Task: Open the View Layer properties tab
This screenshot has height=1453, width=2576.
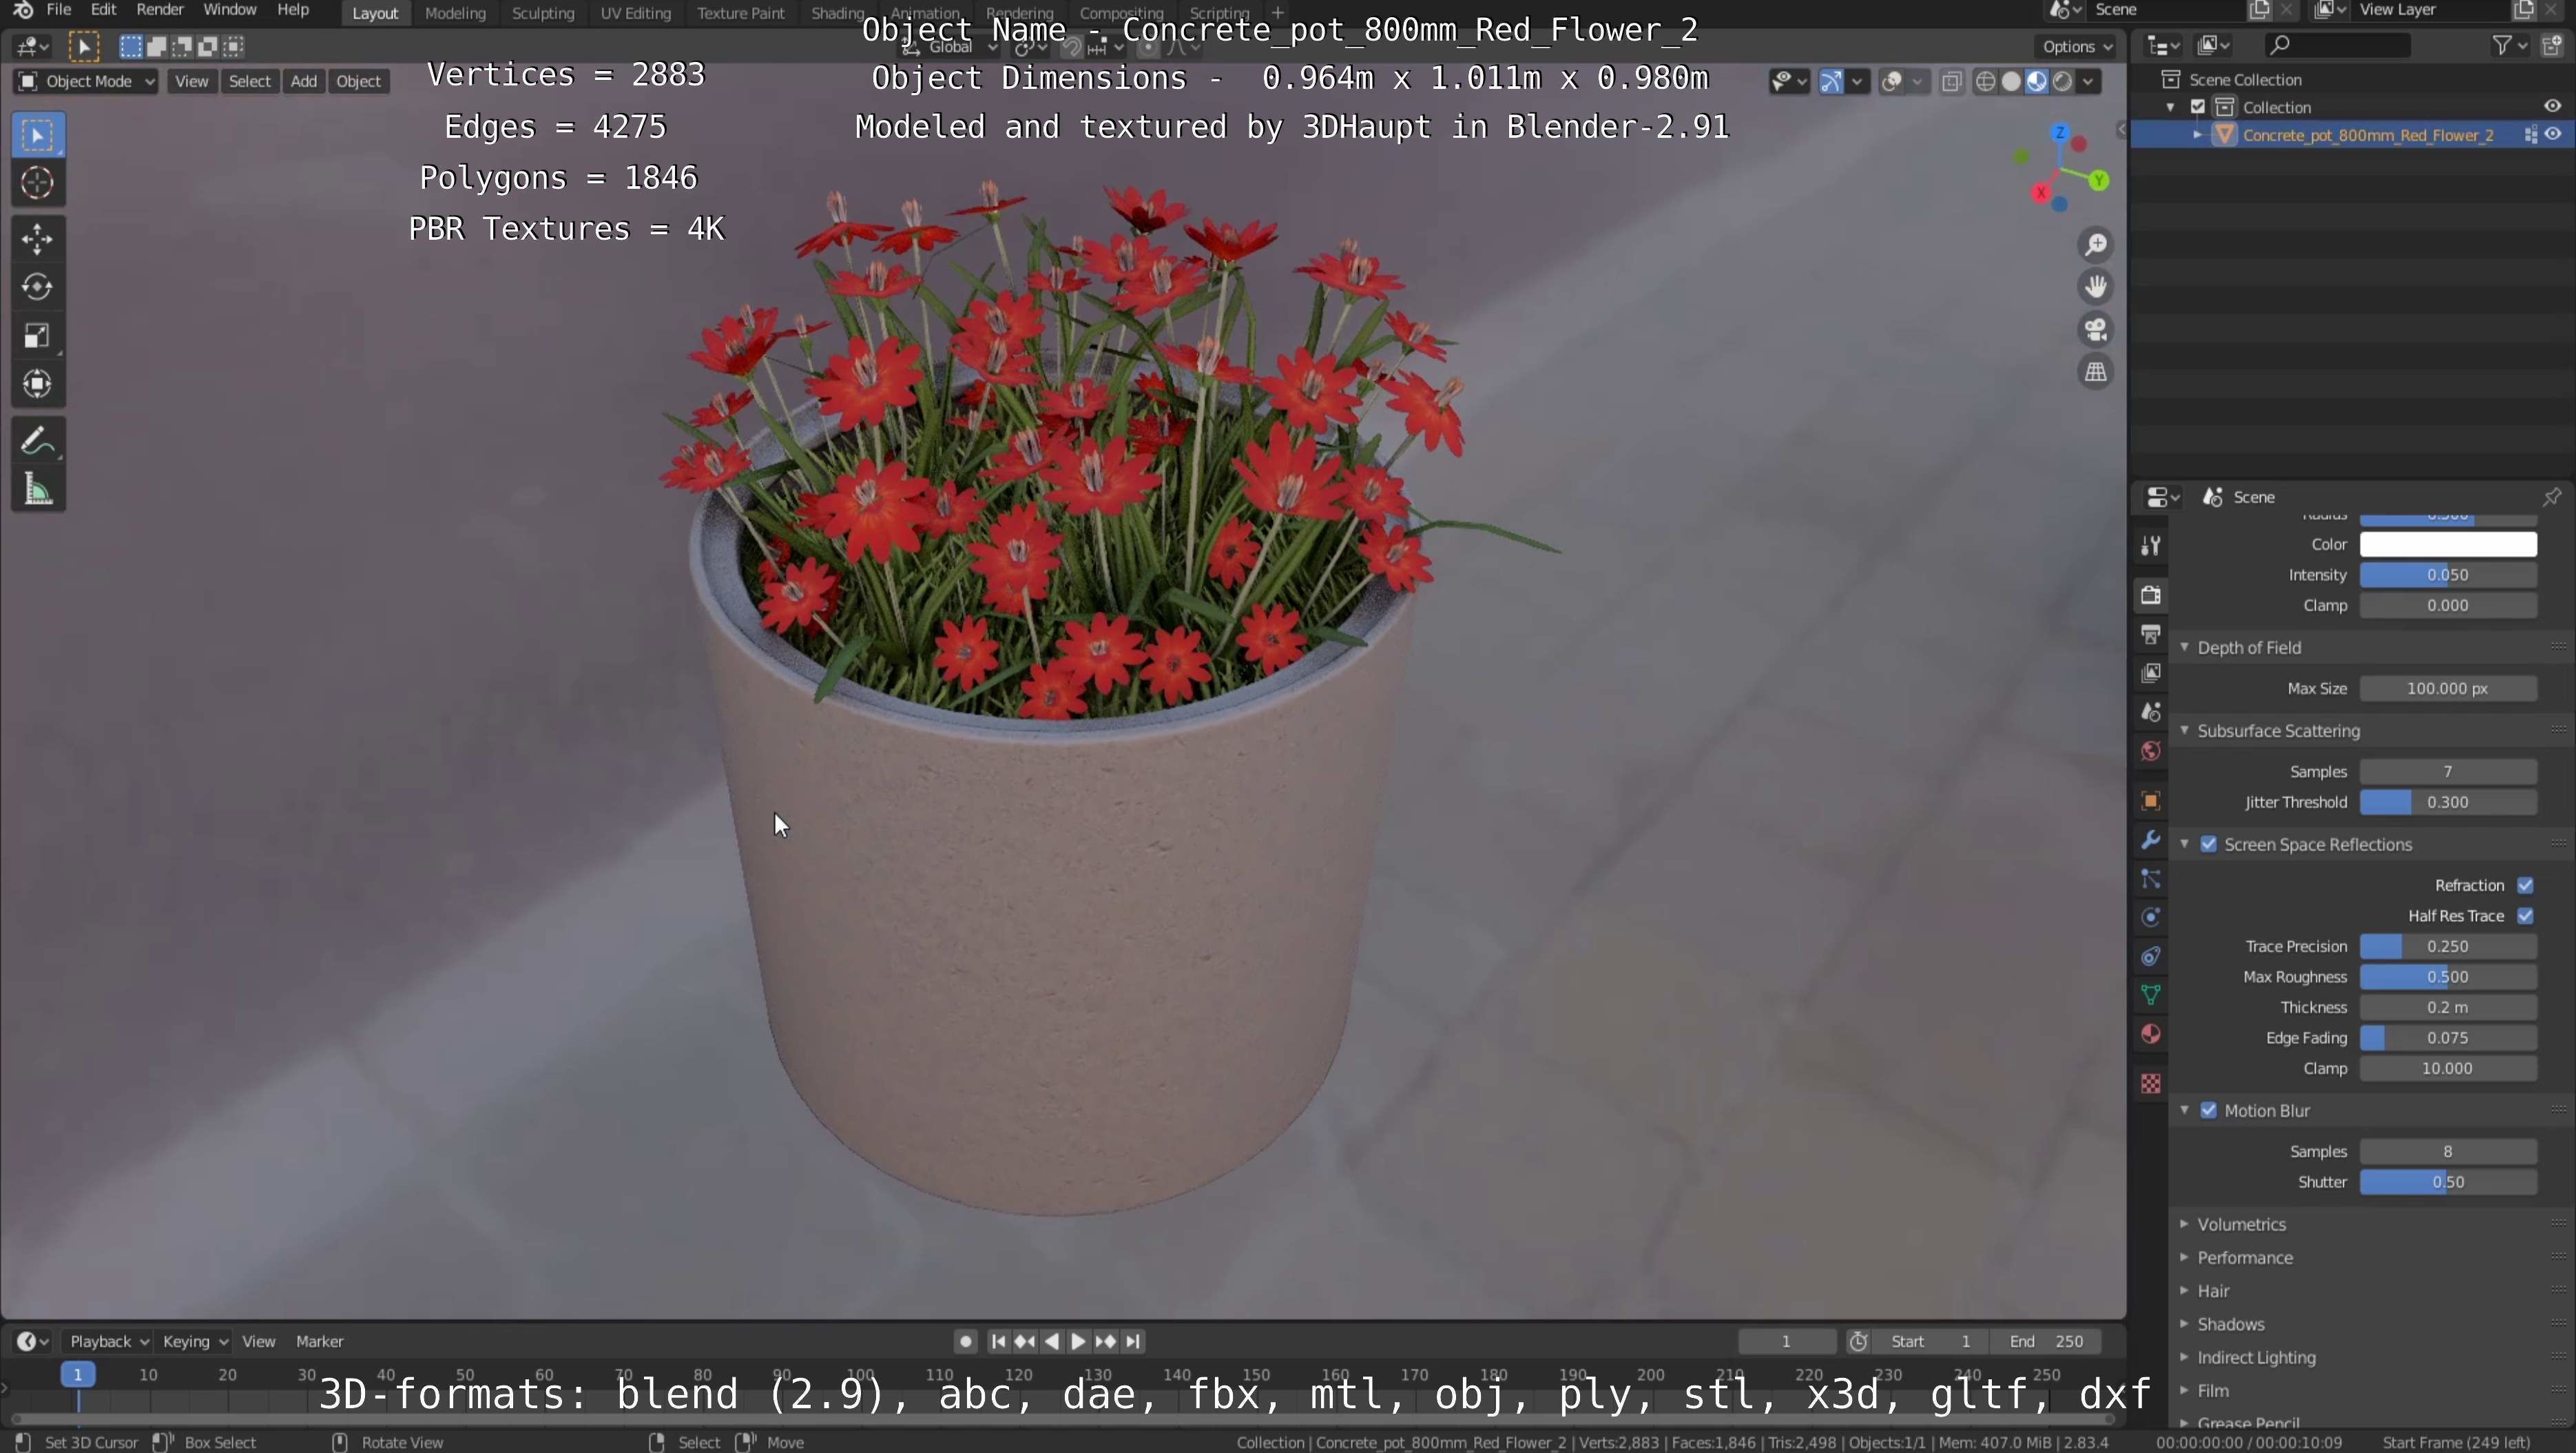Action: (2150, 673)
